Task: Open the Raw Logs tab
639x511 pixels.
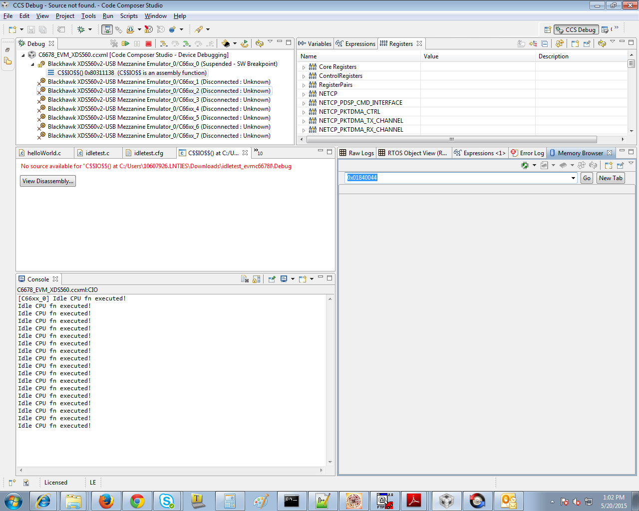Action: (x=357, y=153)
